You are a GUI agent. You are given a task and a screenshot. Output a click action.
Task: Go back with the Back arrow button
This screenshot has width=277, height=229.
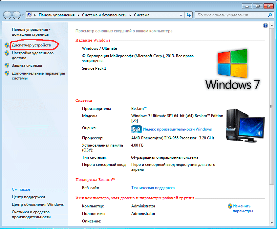tap(8, 15)
